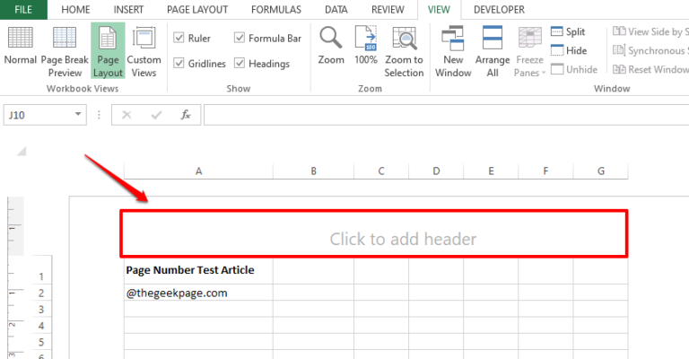Switch to Normal workbook view
689x359 pixels.
click(x=21, y=46)
